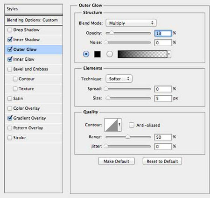This screenshot has height=198, width=210.
Task: Select the solid color radio button
Action: coord(86,54)
